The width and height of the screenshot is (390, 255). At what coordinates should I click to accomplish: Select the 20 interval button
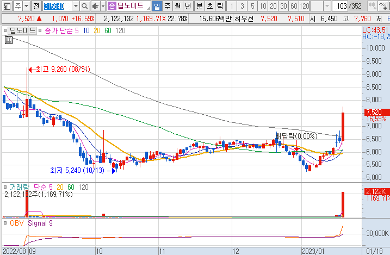click(274, 6)
